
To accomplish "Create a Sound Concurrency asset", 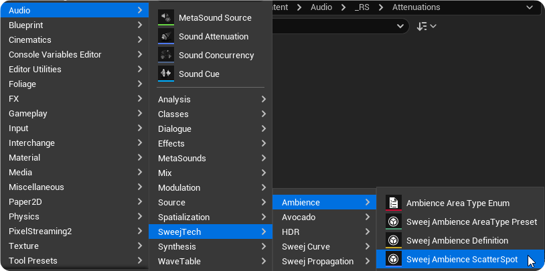I will [x=211, y=55].
